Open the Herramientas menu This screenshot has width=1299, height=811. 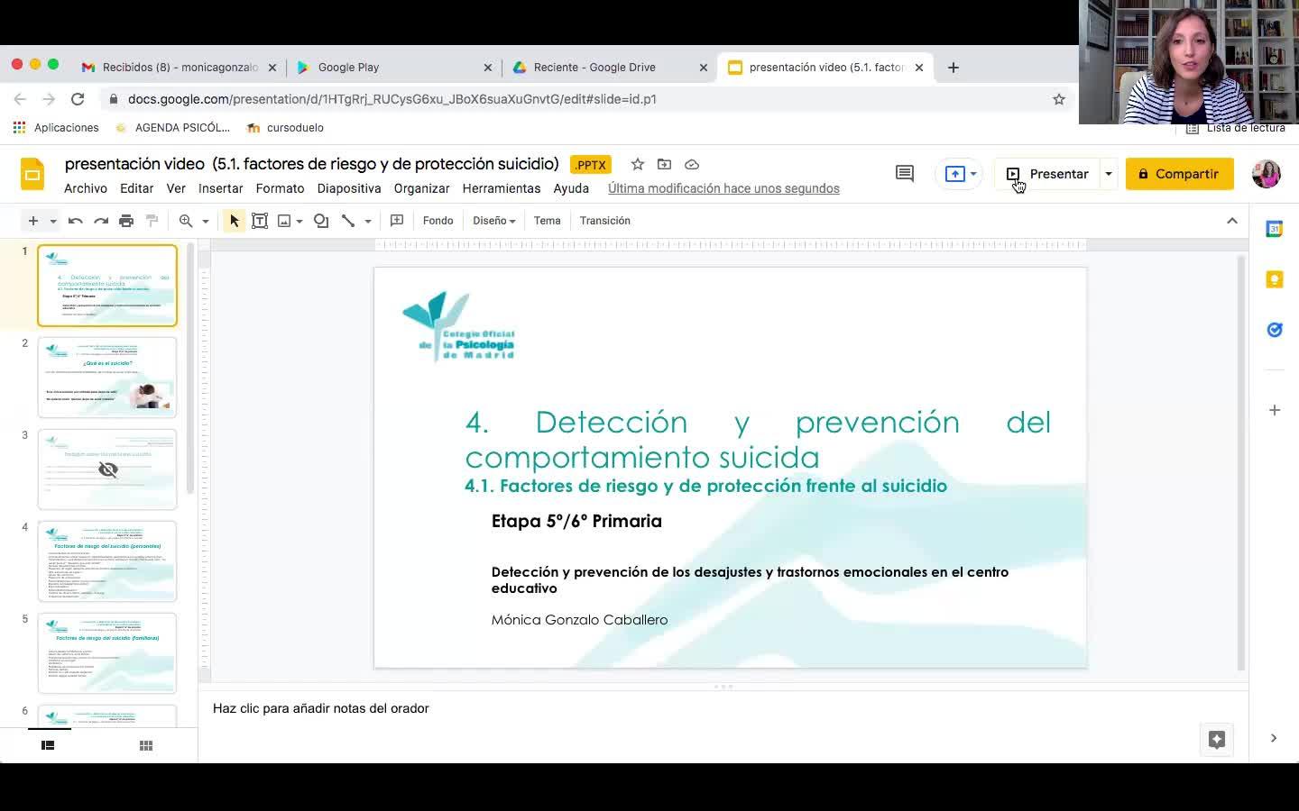502,188
